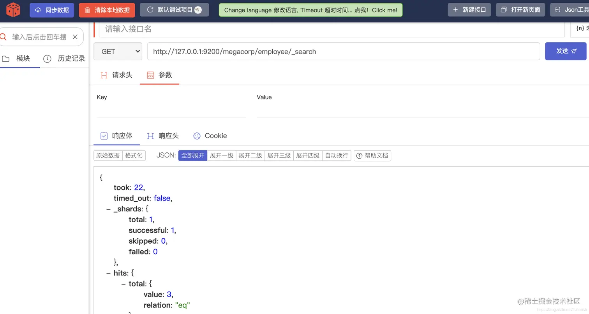Click the 同步数据 button
This screenshot has height=314, width=589.
(x=52, y=10)
